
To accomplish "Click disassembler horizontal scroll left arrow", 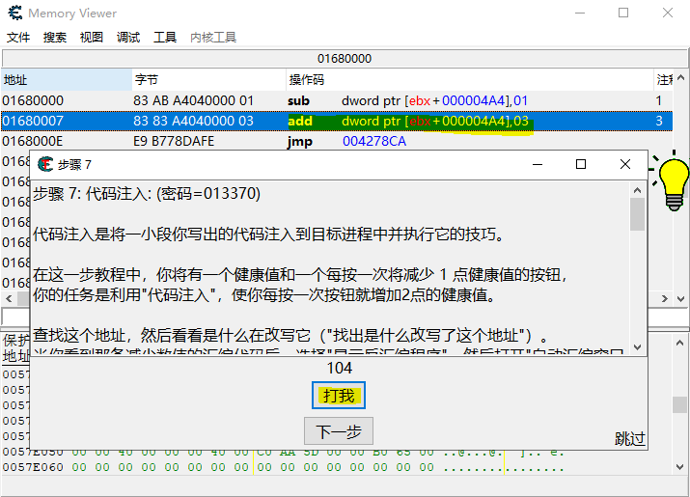I will [x=9, y=298].
